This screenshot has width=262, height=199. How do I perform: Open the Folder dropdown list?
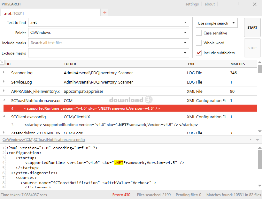(x=185, y=33)
